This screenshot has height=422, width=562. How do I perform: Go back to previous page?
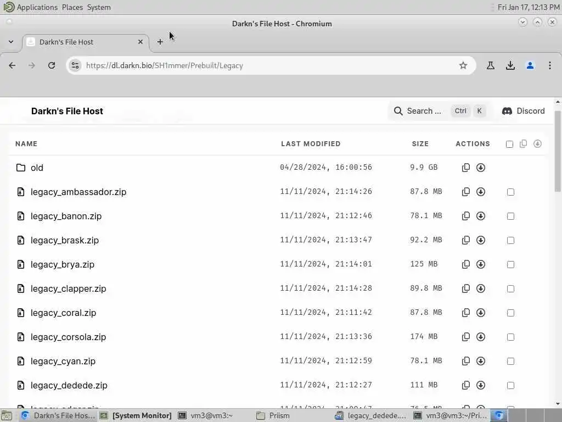coord(12,65)
